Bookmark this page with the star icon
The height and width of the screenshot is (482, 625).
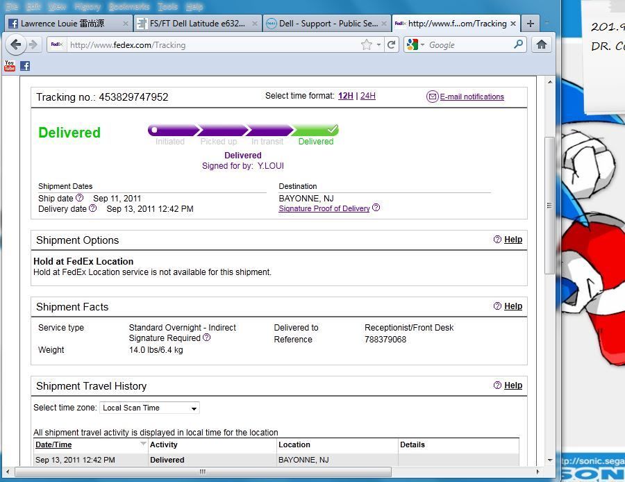pyautogui.click(x=366, y=44)
